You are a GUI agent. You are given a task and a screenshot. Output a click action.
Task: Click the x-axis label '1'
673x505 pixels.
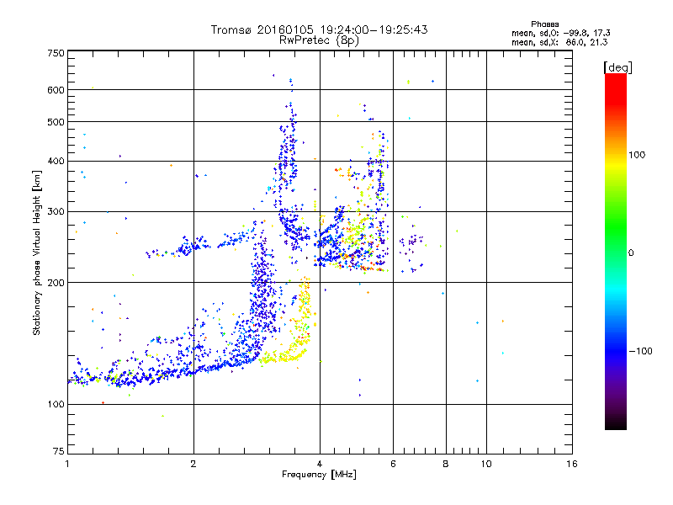67,464
